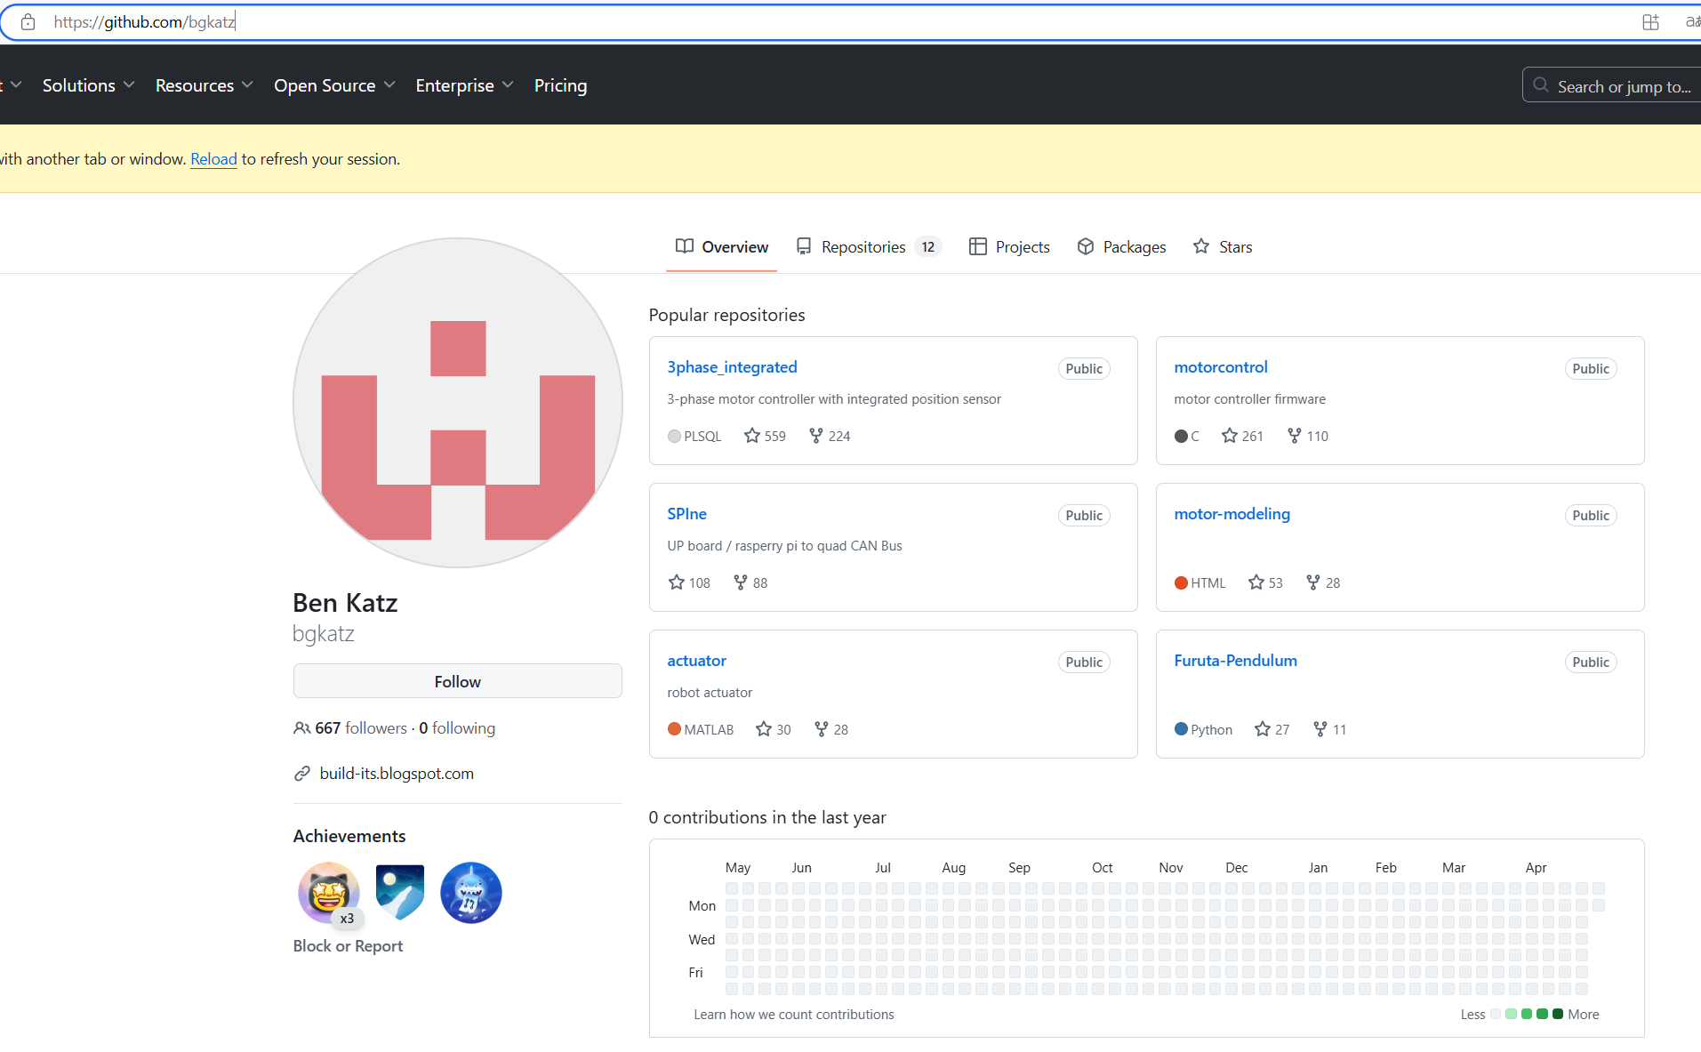Click the Overview book icon
The width and height of the screenshot is (1701, 1052).
(684, 246)
